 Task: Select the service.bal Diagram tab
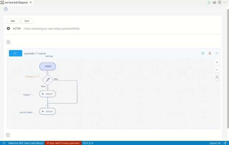coord(16,2)
